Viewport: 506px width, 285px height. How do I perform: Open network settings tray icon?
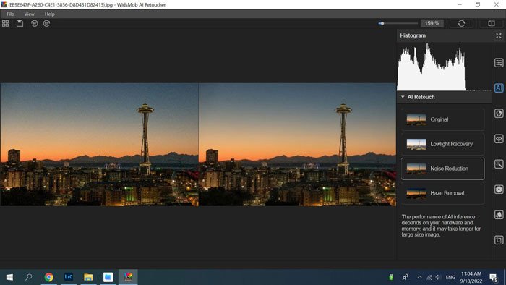pos(429,277)
